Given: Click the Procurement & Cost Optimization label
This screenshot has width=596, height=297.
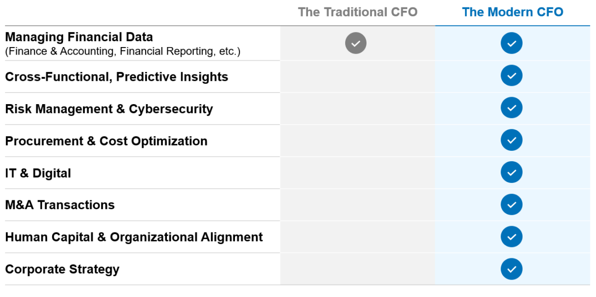Looking at the screenshot, I should [106, 141].
